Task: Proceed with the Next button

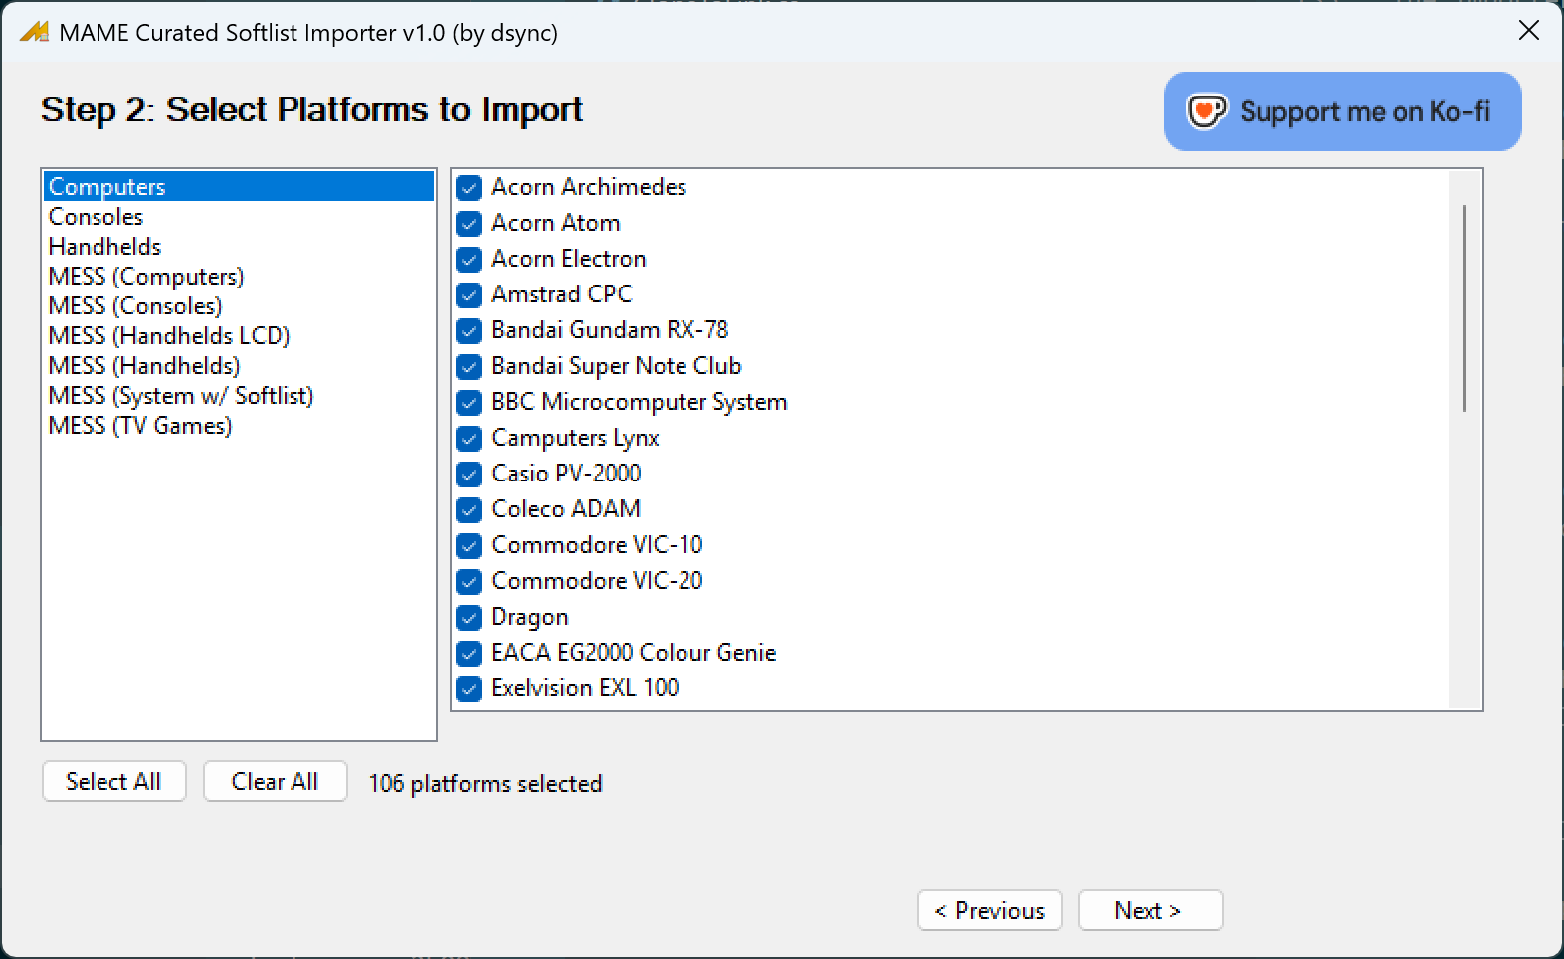Action: (x=1150, y=910)
